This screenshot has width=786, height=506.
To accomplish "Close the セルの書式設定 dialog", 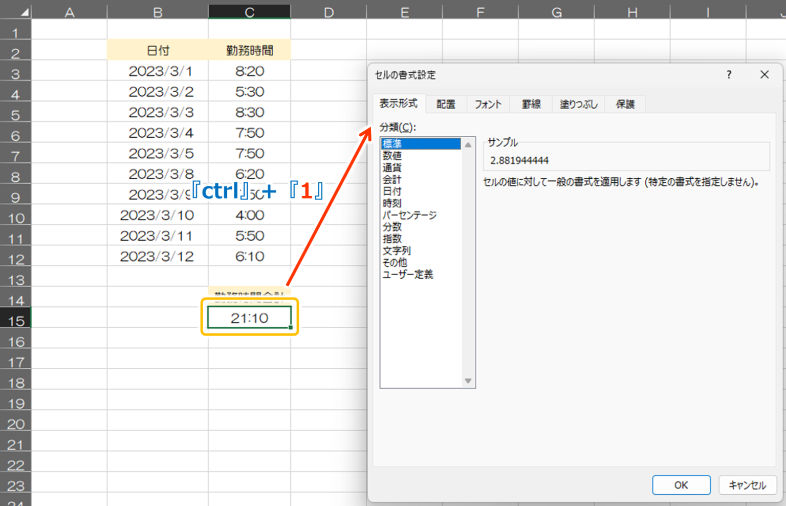I will pos(765,75).
